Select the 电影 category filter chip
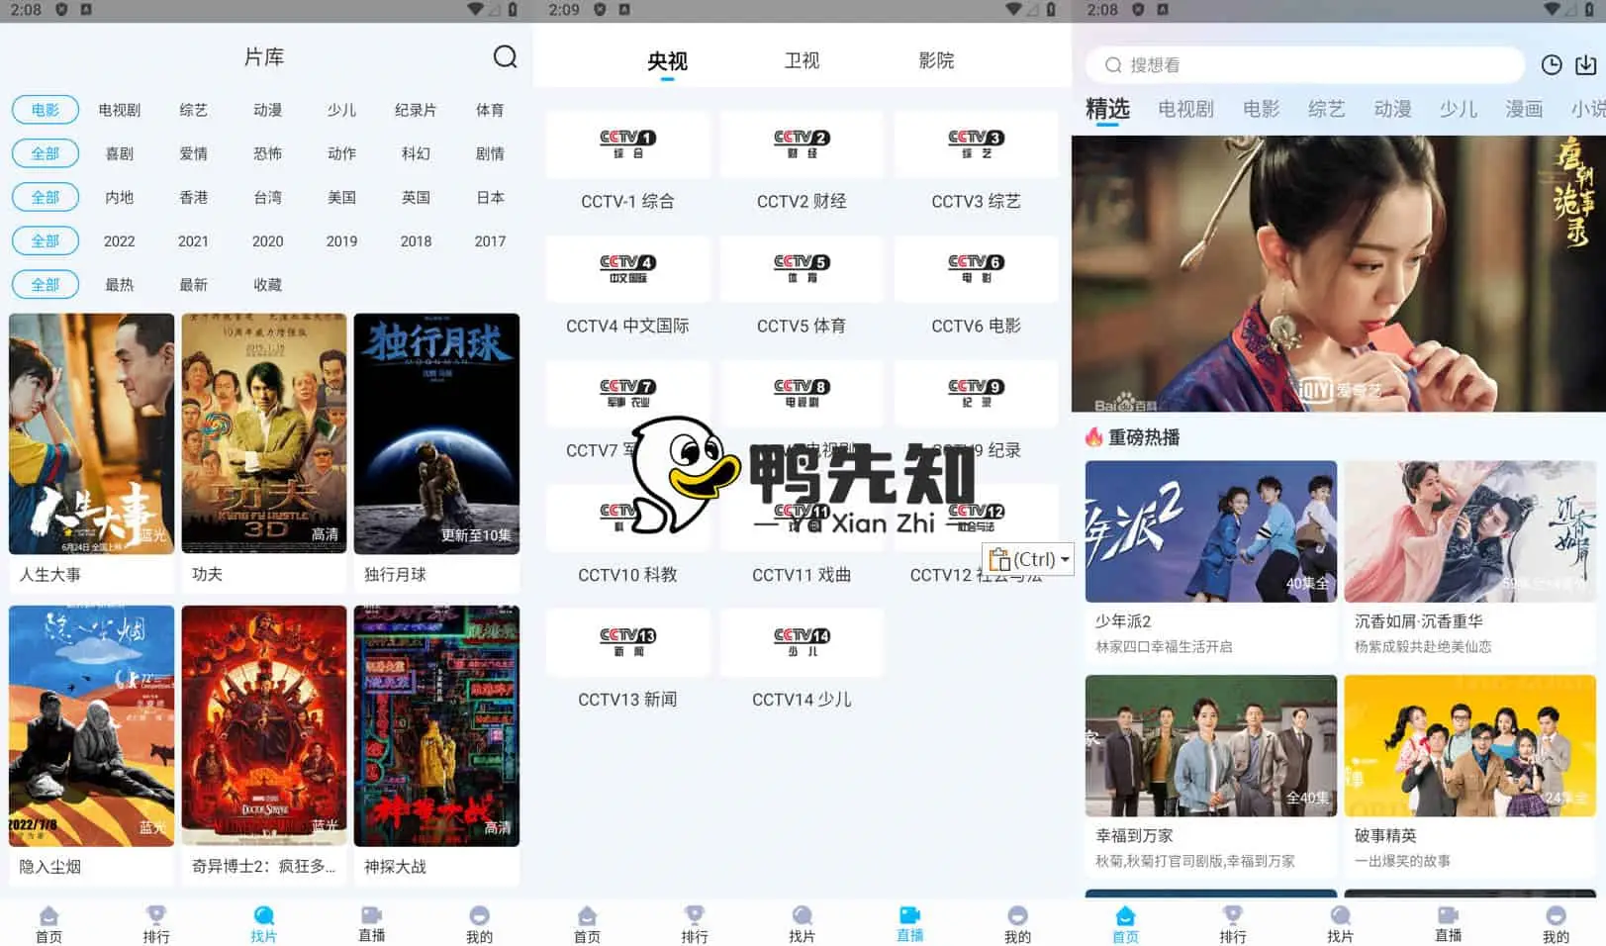This screenshot has width=1606, height=946. [x=45, y=110]
